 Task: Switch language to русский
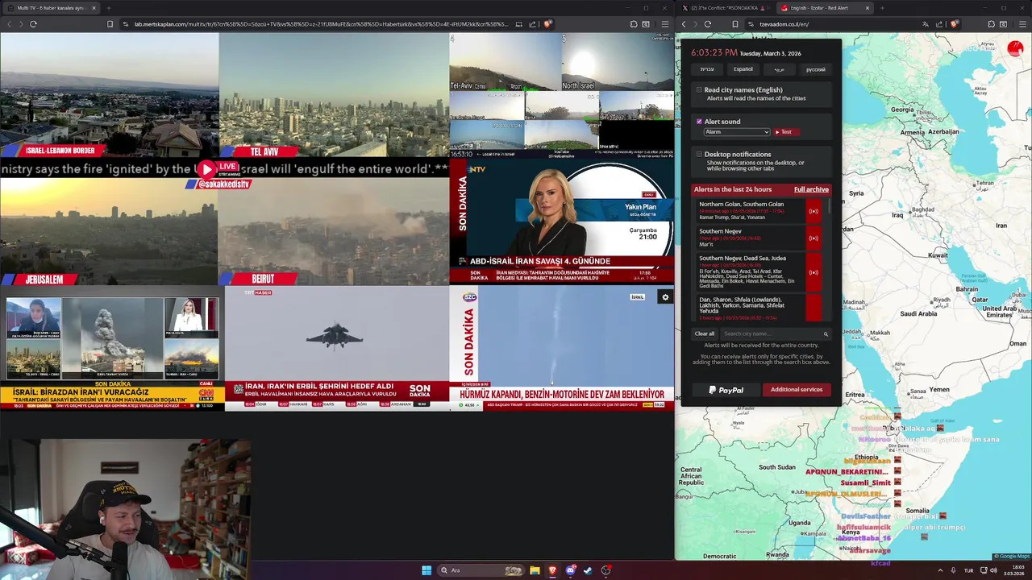tap(816, 69)
